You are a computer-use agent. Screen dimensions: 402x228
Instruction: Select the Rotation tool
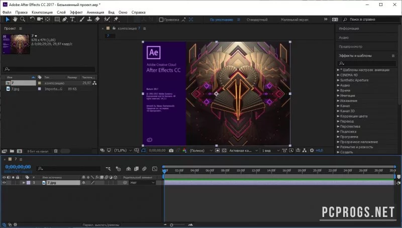(32, 19)
